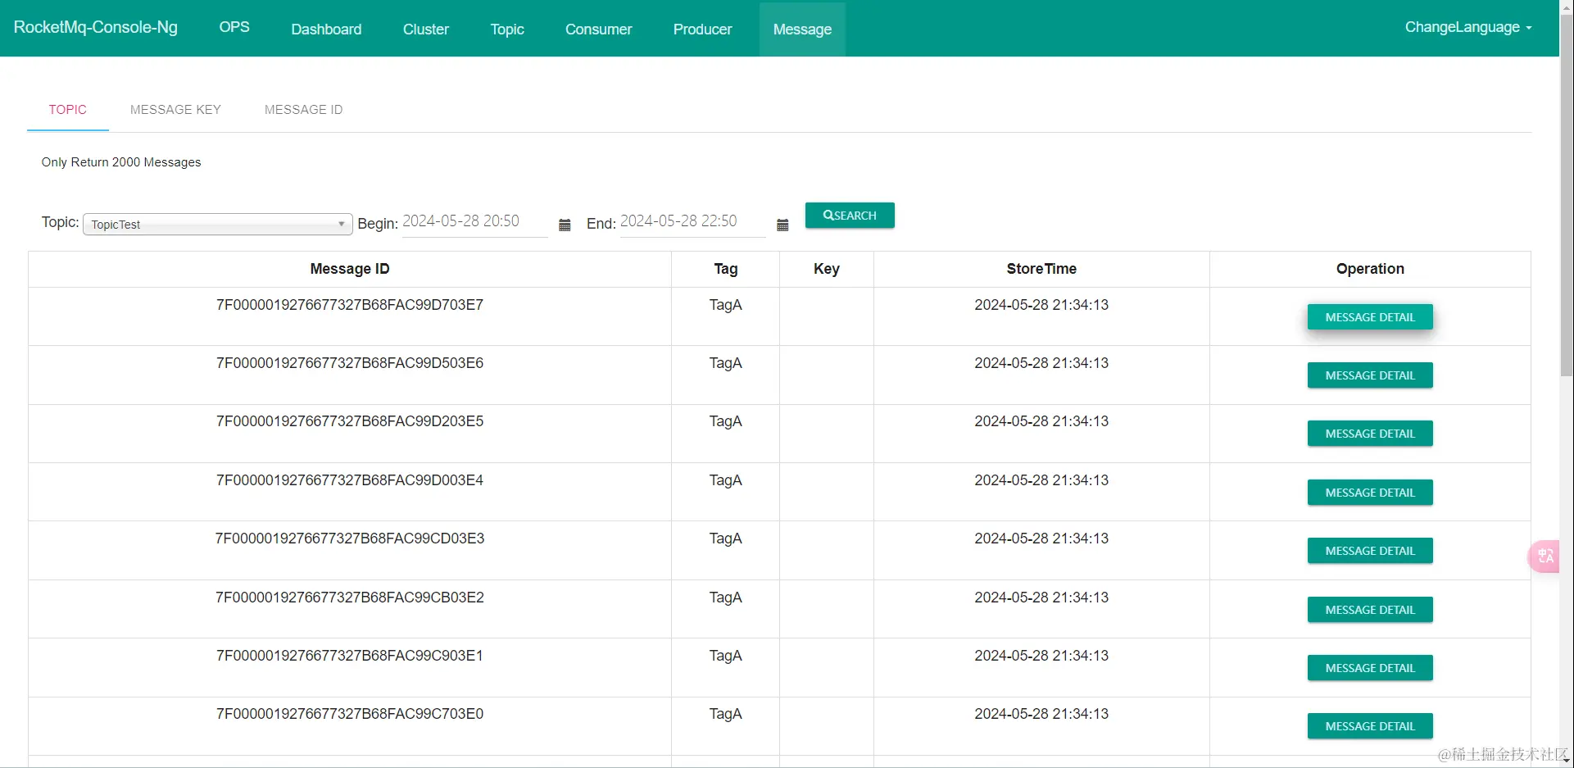
Task: Select the Message navigation item
Action: [802, 29]
